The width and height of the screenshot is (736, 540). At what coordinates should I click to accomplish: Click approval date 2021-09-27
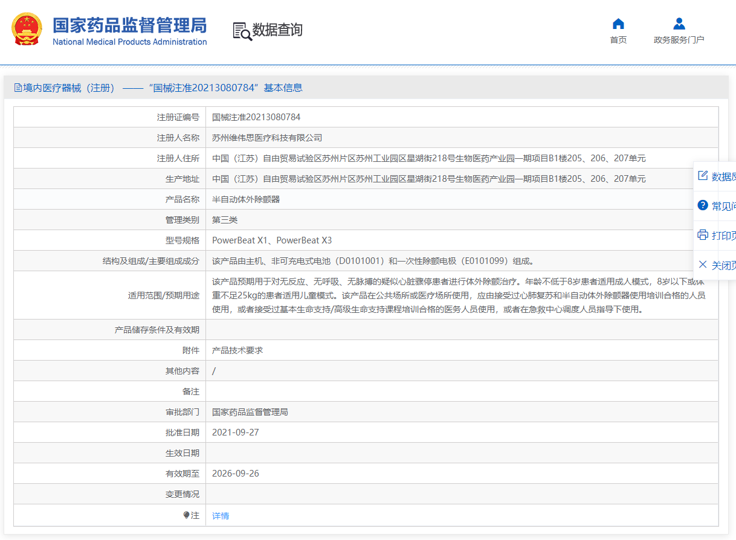tap(236, 432)
